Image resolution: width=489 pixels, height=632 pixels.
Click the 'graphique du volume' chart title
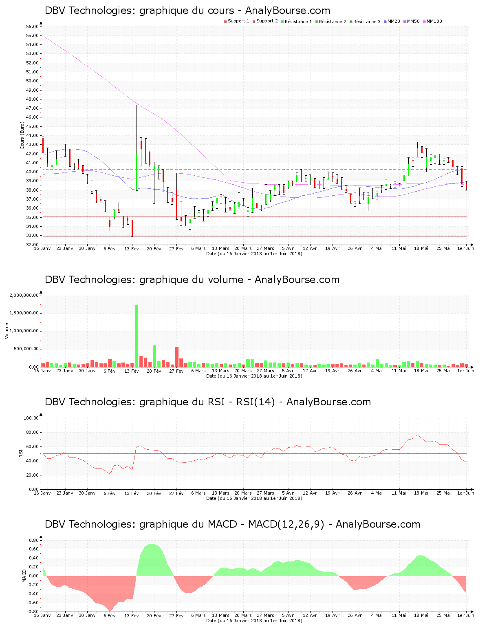pyautogui.click(x=192, y=280)
